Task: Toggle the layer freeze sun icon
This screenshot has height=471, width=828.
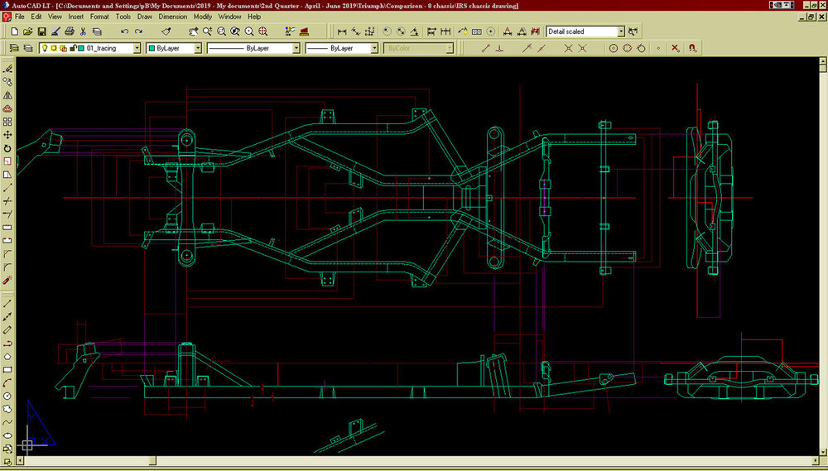Action: [54, 48]
